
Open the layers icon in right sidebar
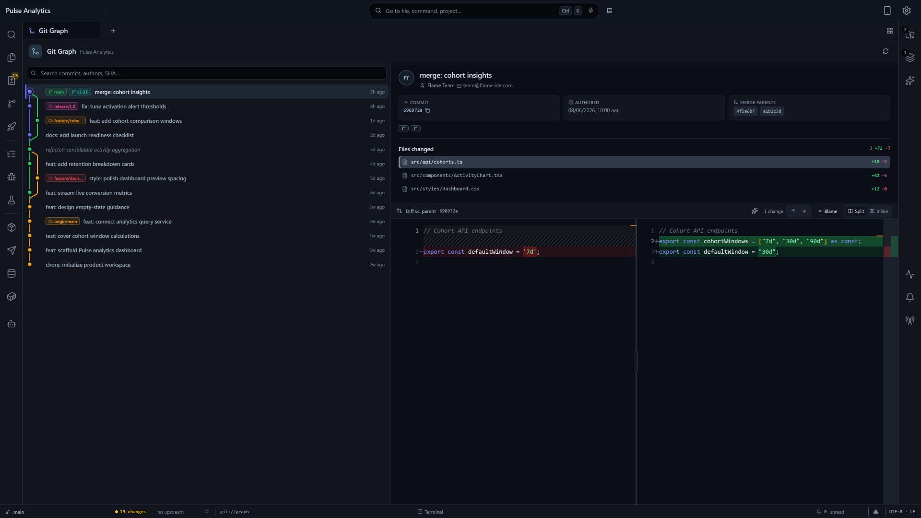click(909, 58)
